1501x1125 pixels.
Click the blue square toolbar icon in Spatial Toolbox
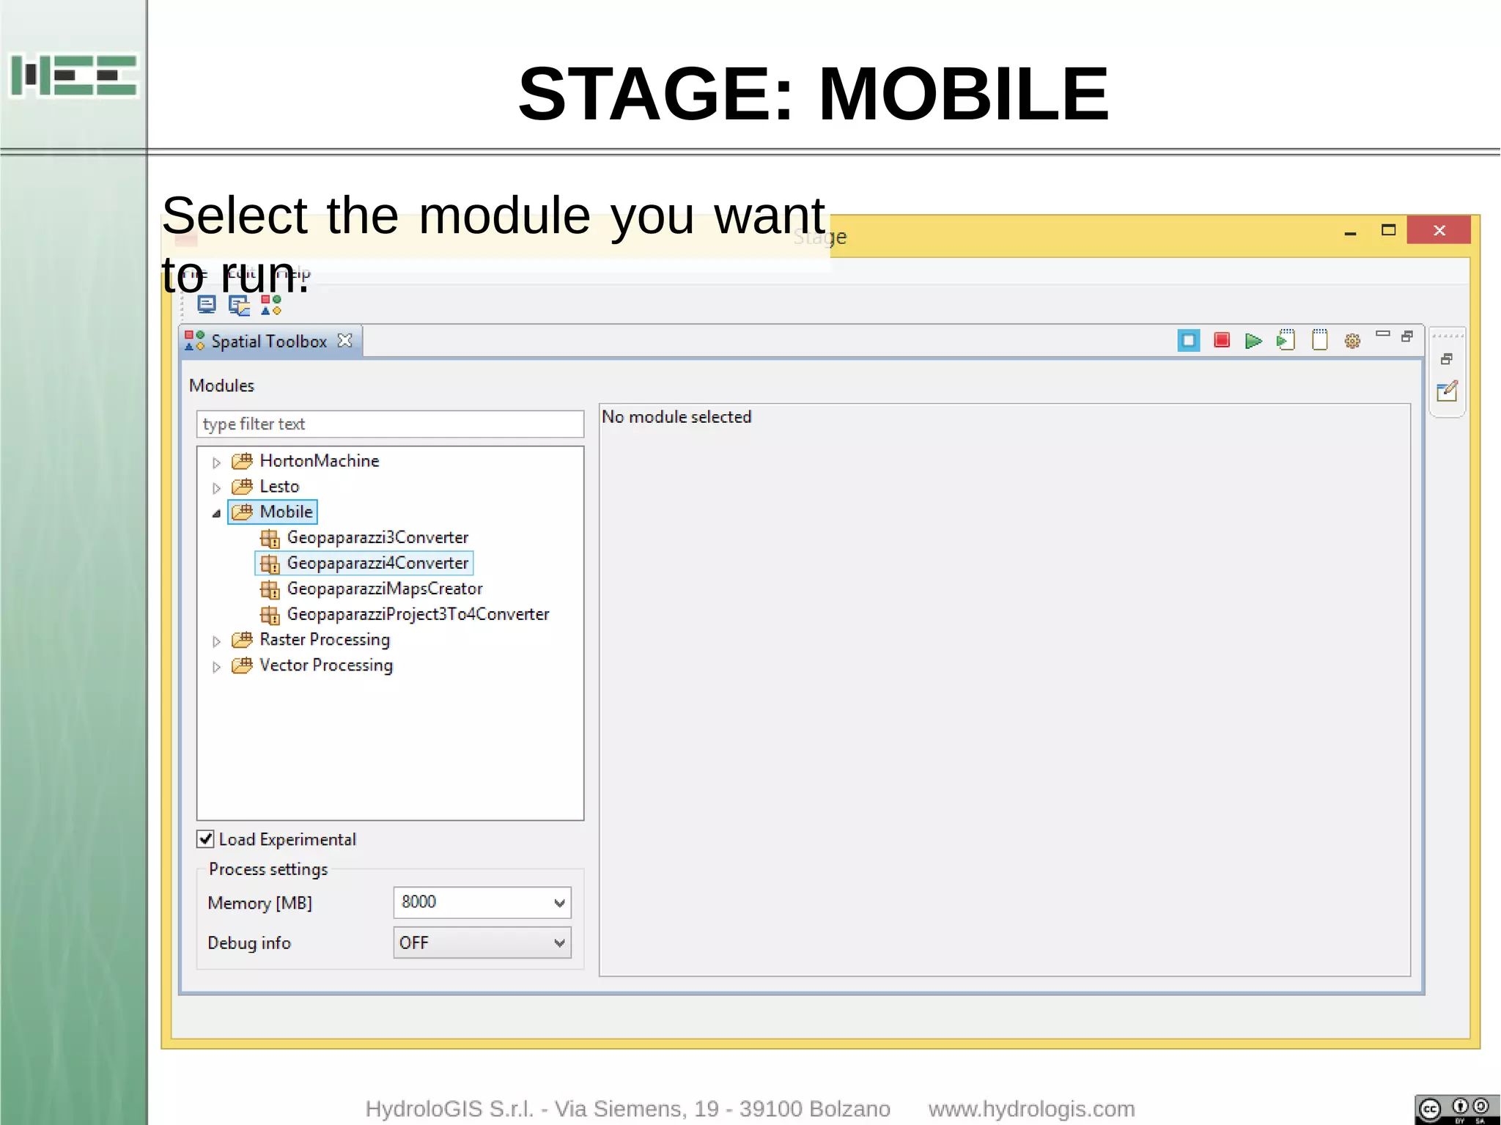pos(1189,341)
